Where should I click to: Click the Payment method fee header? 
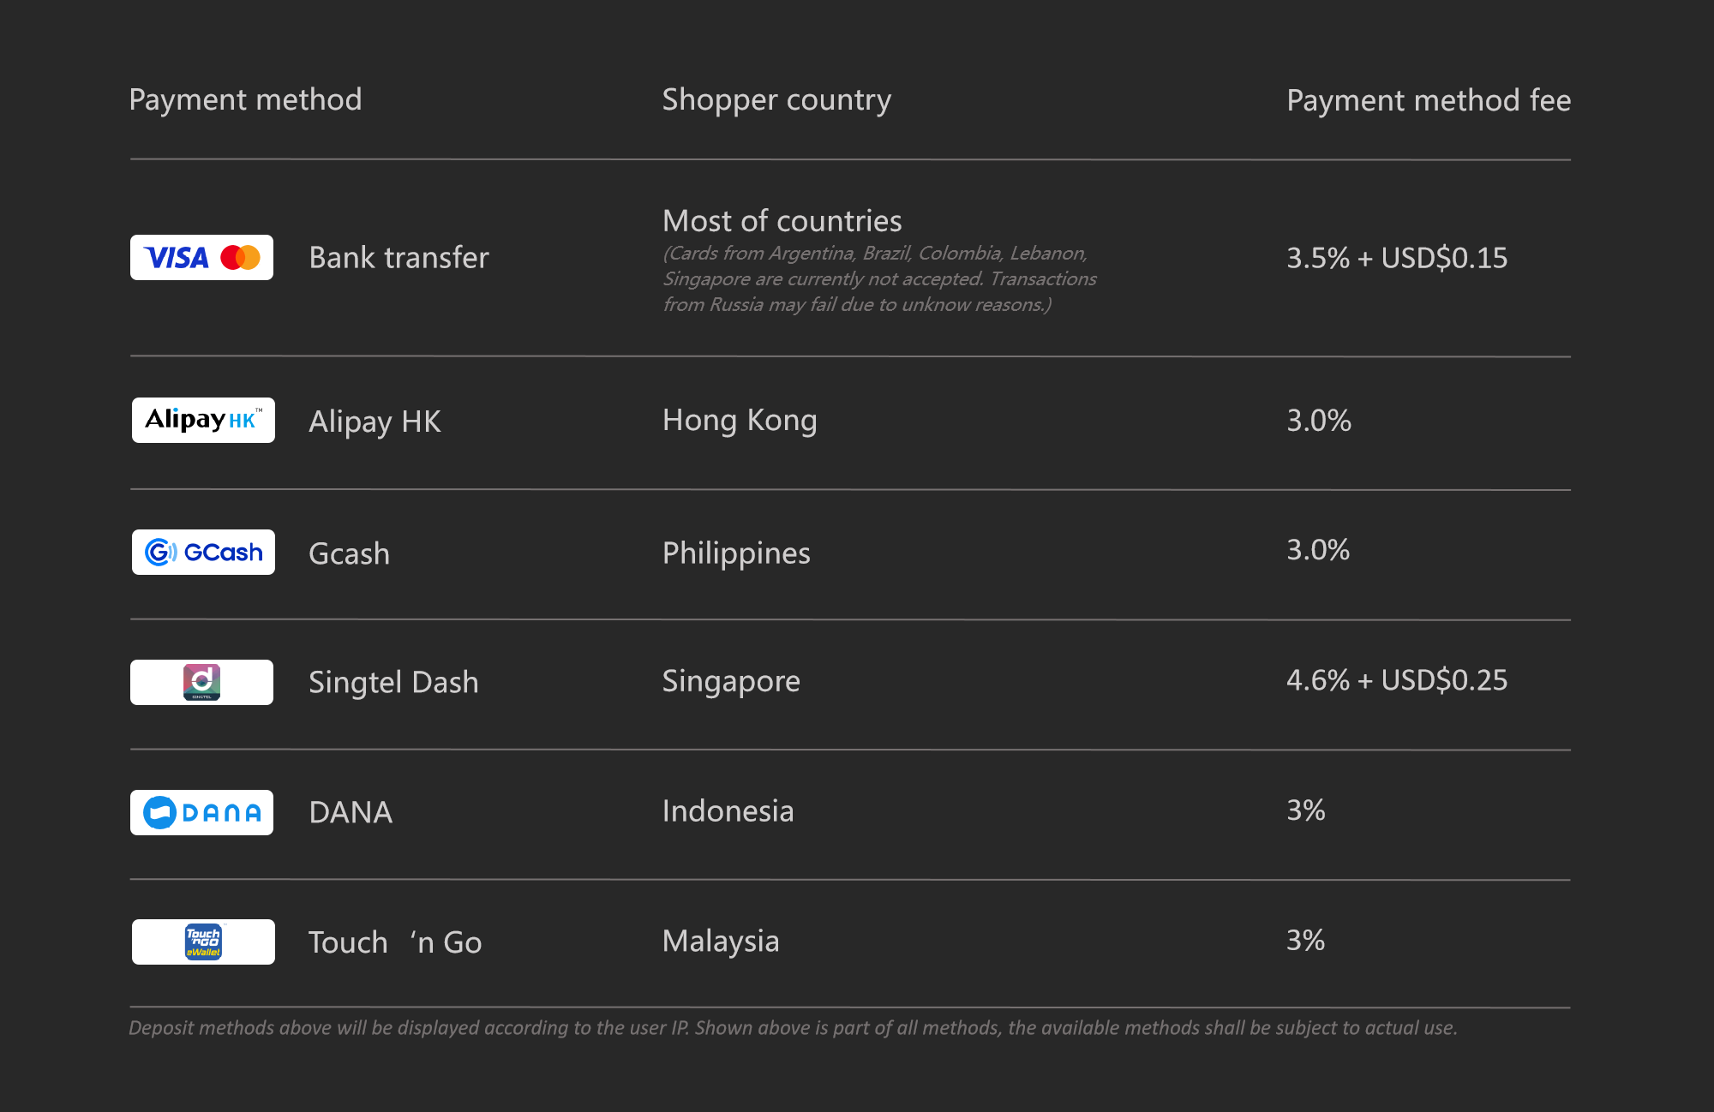point(1429,100)
